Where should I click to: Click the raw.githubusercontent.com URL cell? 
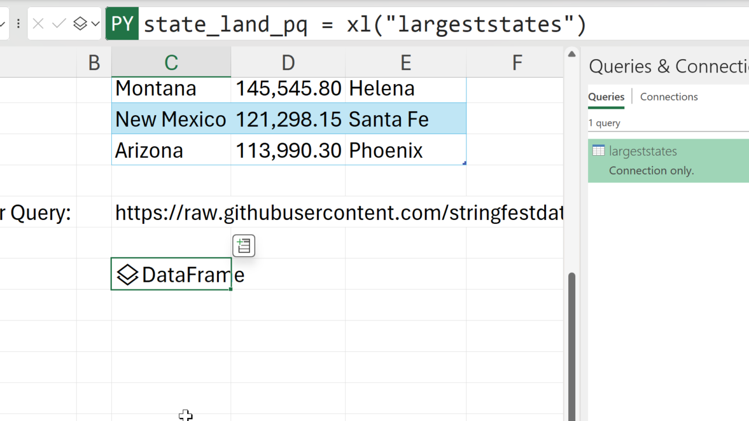click(338, 213)
